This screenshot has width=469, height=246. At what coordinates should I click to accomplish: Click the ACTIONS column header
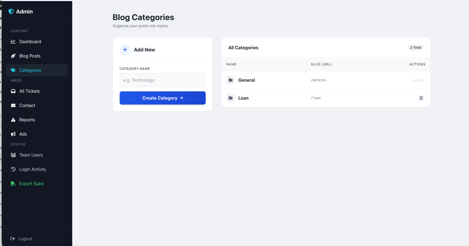click(417, 64)
